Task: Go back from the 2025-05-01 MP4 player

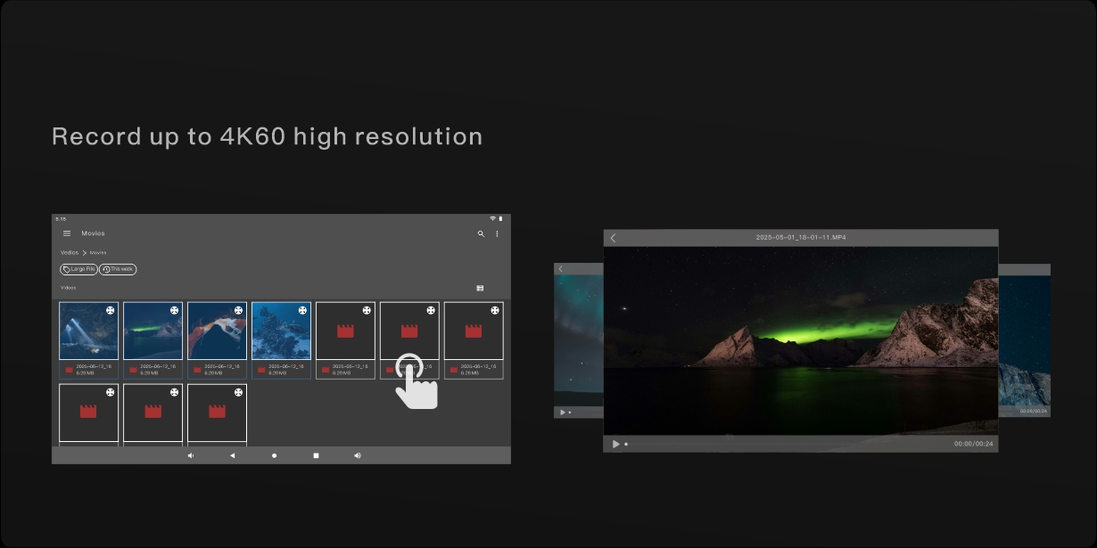Action: pyautogui.click(x=613, y=238)
